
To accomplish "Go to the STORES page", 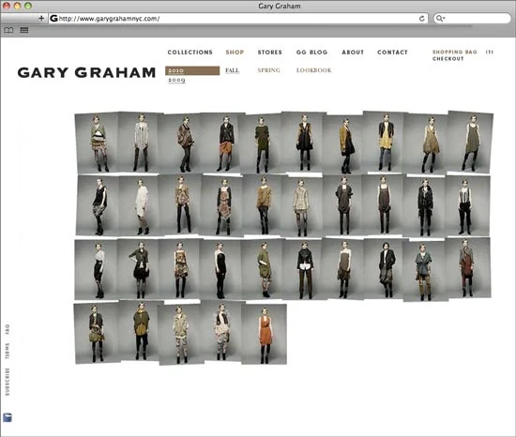I will coord(270,53).
